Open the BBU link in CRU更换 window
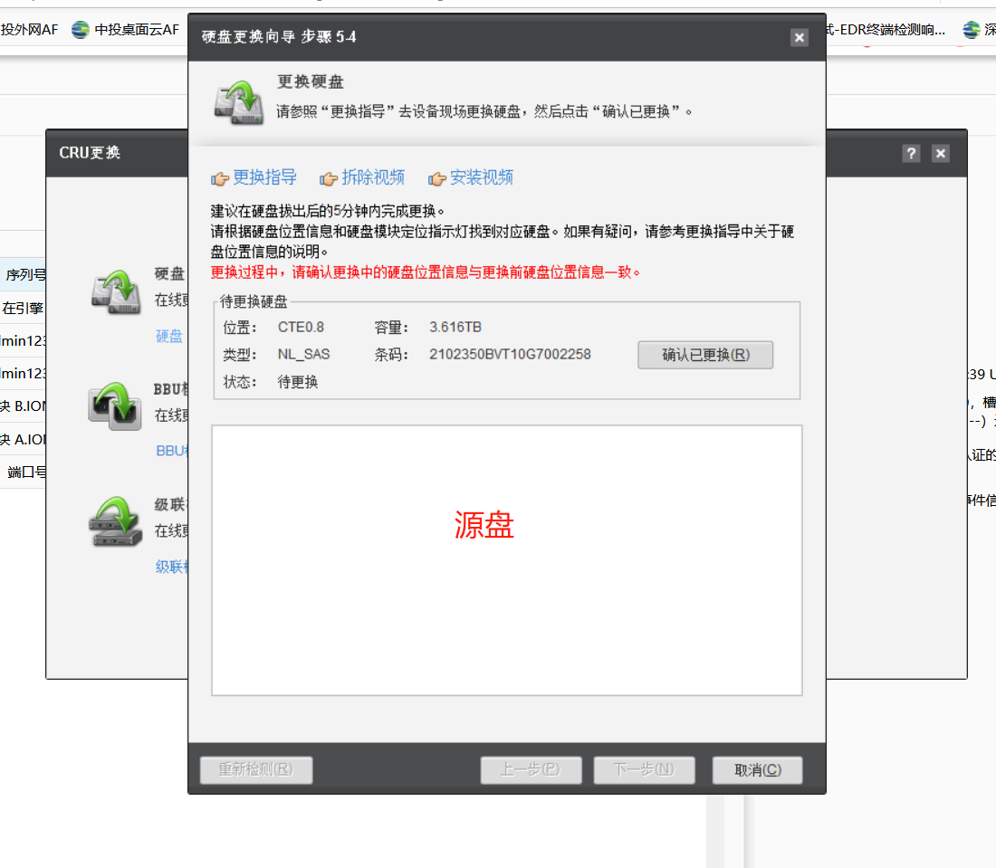Viewport: 996px width, 868px height. pyautogui.click(x=171, y=451)
